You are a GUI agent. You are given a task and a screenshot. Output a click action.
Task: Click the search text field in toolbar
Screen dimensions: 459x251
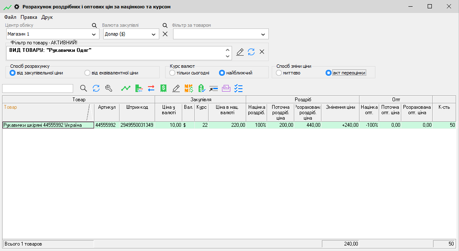tap(38, 88)
